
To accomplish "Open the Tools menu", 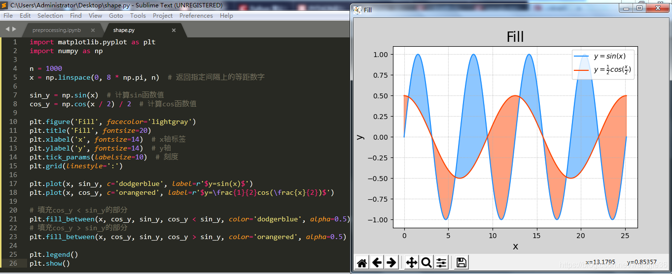I will tap(138, 16).
